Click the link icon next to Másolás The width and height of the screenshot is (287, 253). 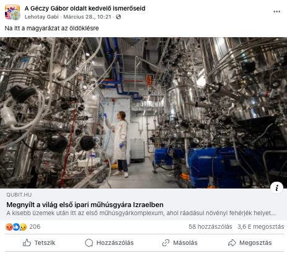coord(166,242)
